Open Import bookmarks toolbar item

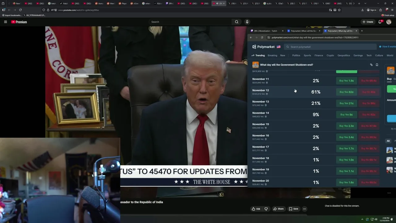(12, 15)
